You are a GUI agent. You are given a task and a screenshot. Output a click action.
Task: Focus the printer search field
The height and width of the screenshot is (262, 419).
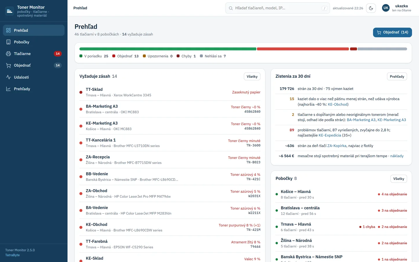278,8
